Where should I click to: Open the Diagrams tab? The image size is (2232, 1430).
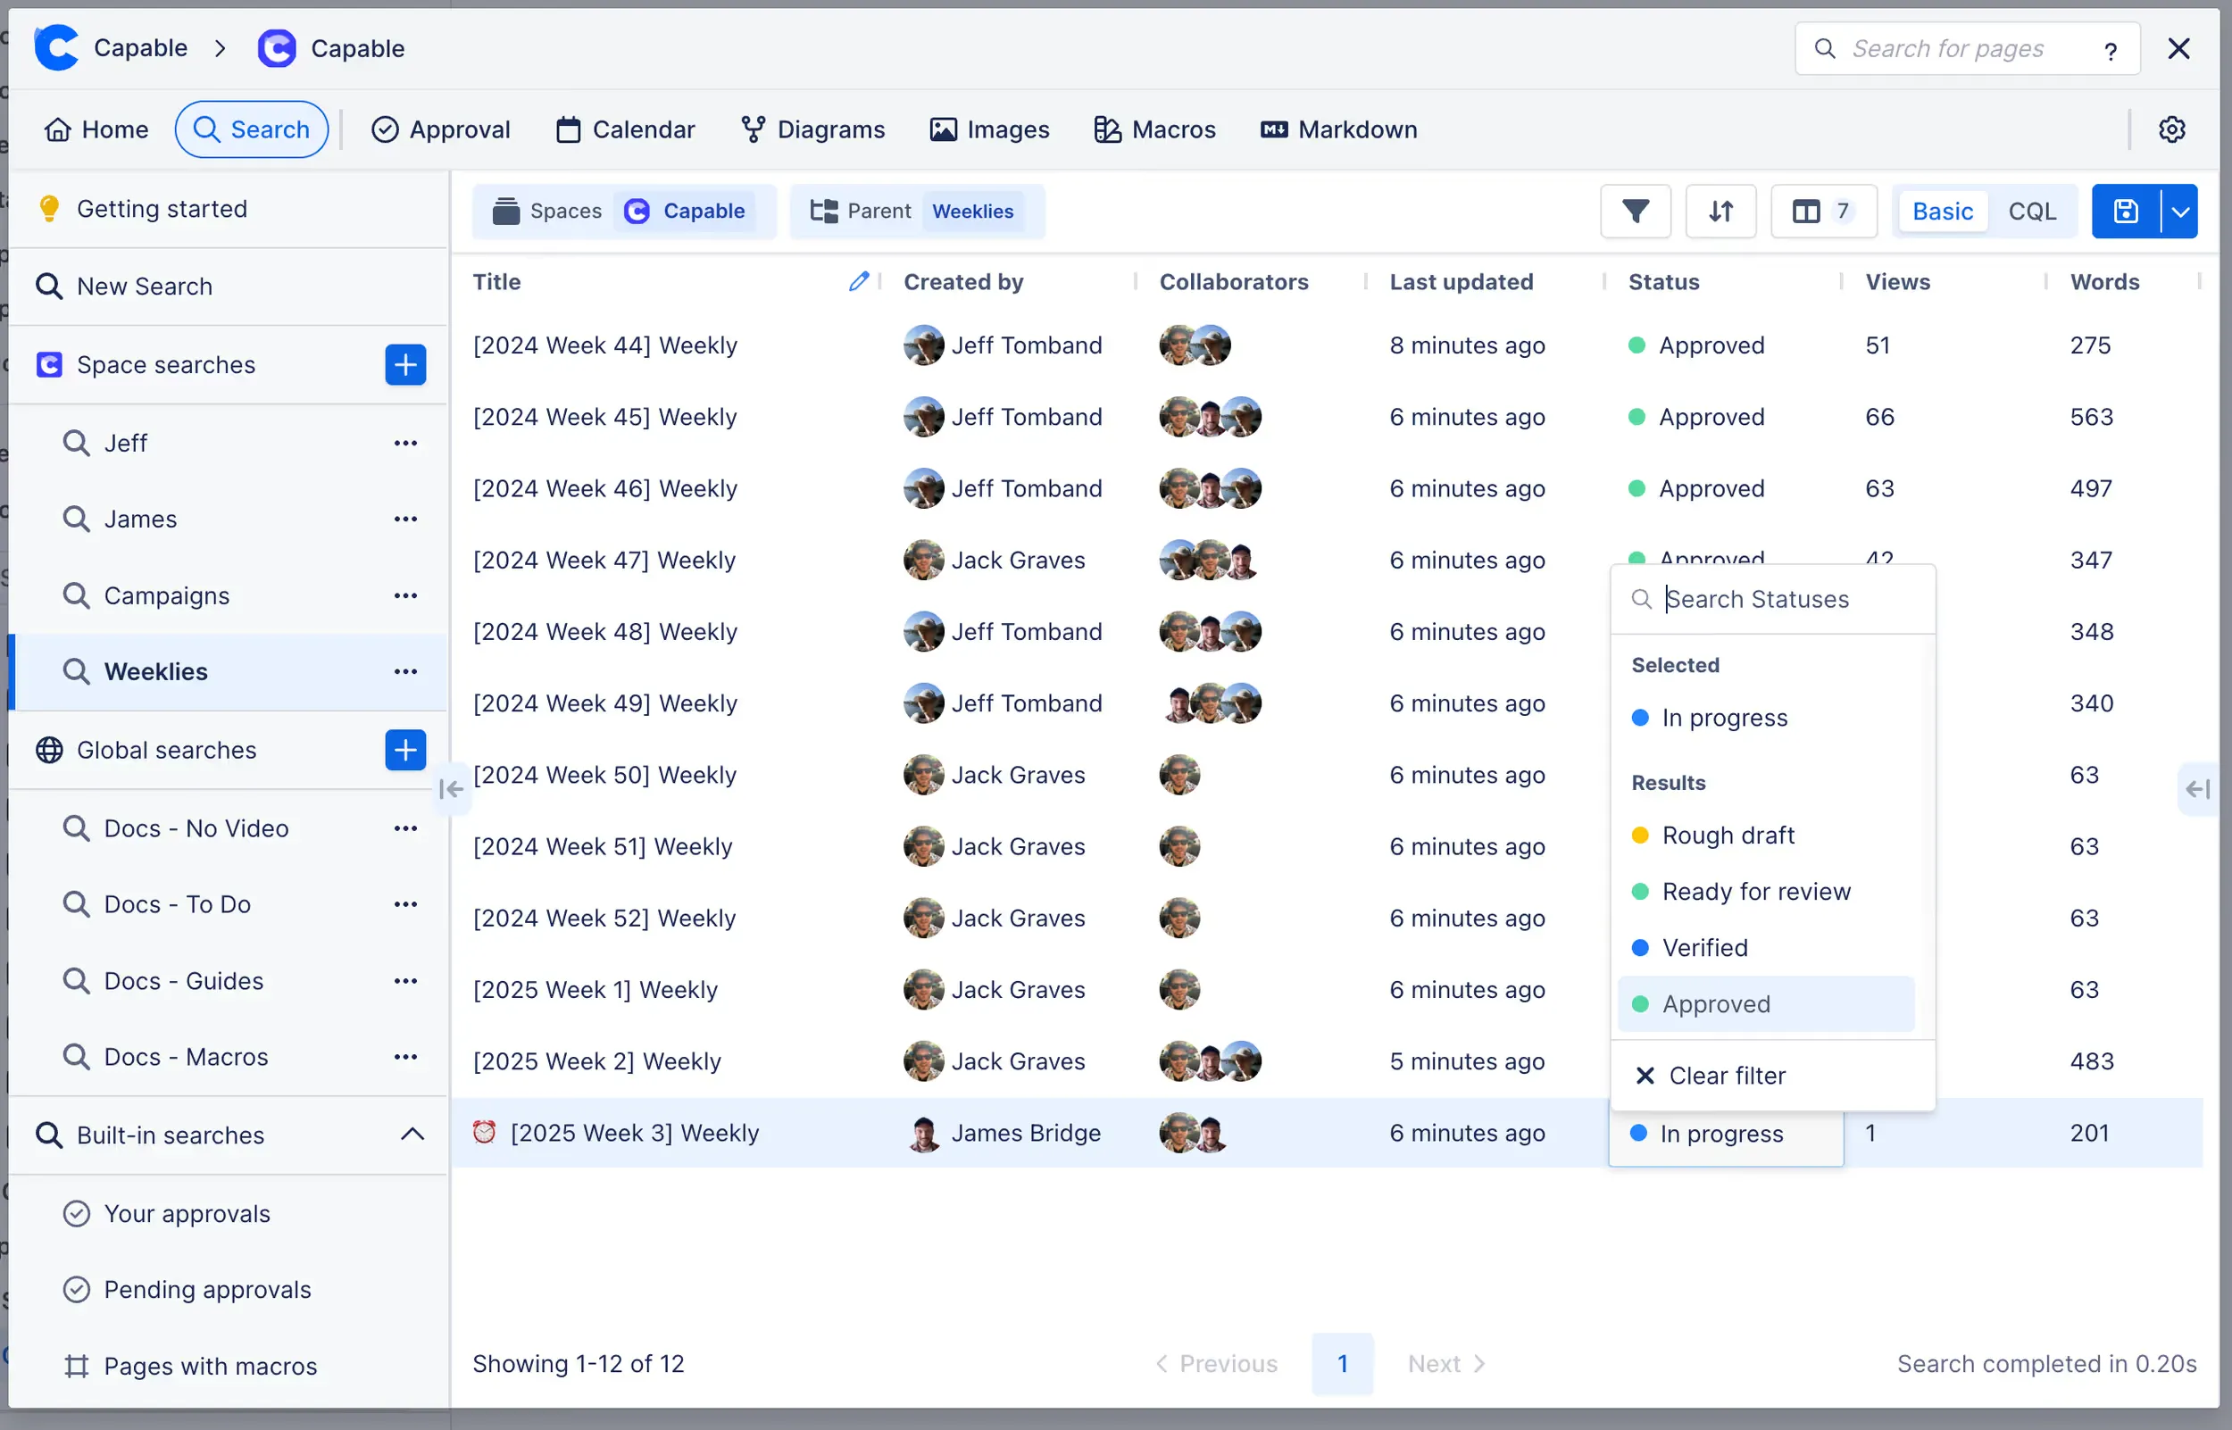point(813,130)
